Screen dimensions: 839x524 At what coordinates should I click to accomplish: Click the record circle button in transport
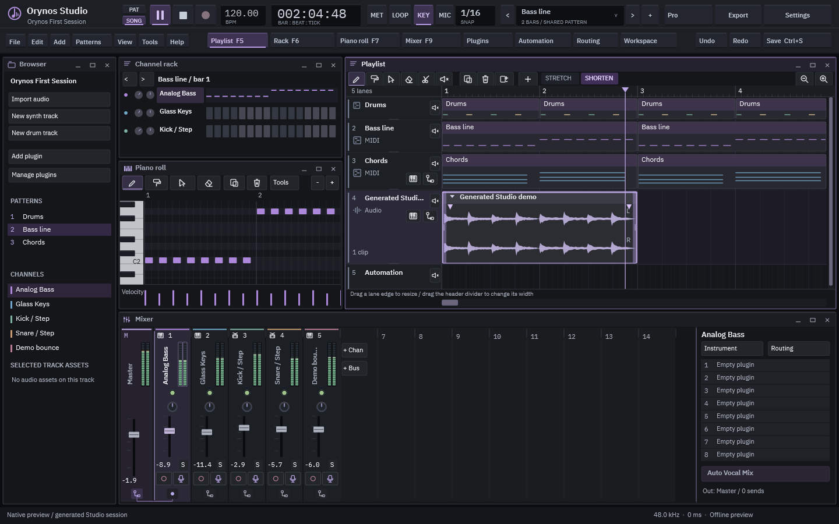click(205, 15)
